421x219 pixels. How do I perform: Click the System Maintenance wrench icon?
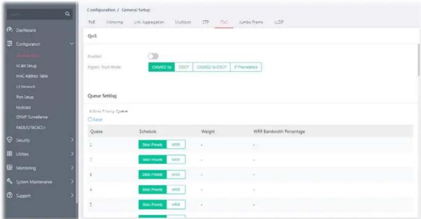point(10,181)
